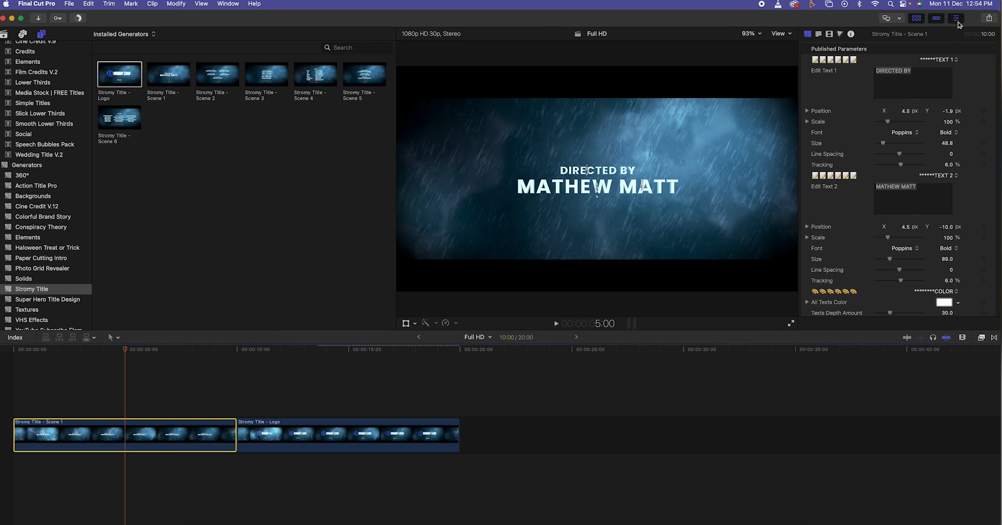Play the project in the viewer
The image size is (1002, 525).
[x=556, y=324]
